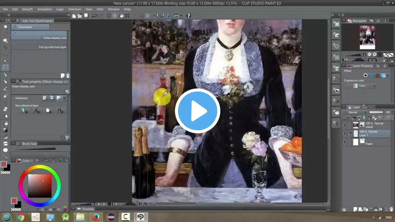Toggle excluding paper layer in non-reference options
This screenshot has width=395, height=222.
48,110
